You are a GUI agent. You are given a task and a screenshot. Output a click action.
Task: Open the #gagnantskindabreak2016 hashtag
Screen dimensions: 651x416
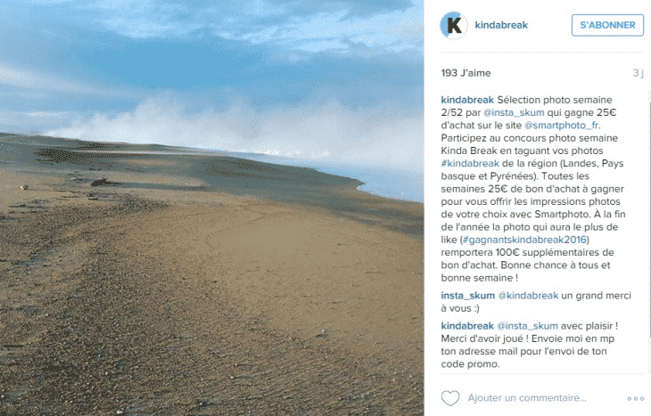pos(524,240)
